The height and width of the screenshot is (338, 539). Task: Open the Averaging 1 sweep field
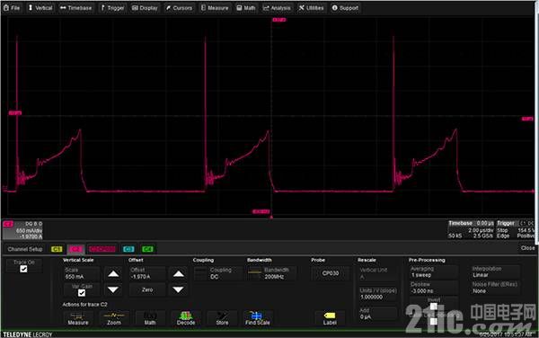(434, 272)
